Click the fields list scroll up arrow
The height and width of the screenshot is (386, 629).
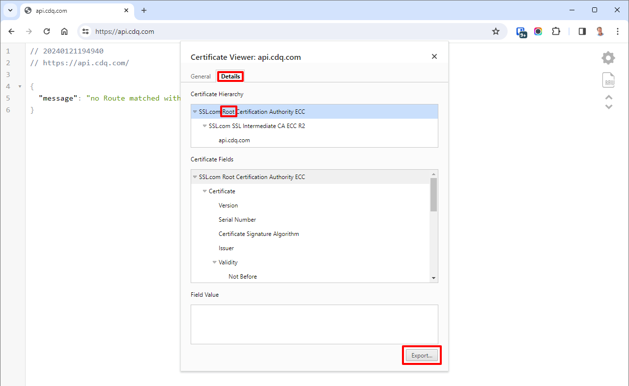433,174
